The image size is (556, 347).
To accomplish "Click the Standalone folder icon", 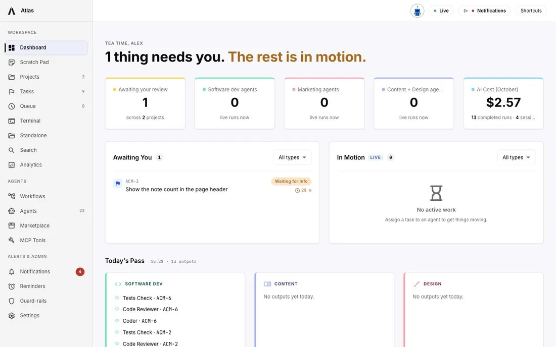I will (x=12, y=136).
